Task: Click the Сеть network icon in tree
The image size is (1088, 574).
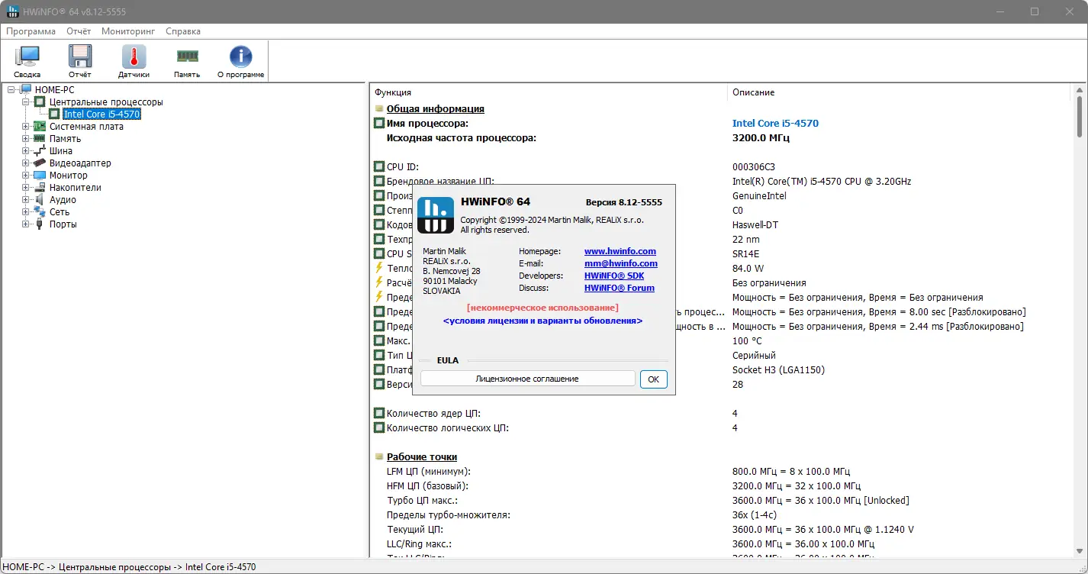Action: [x=40, y=212]
